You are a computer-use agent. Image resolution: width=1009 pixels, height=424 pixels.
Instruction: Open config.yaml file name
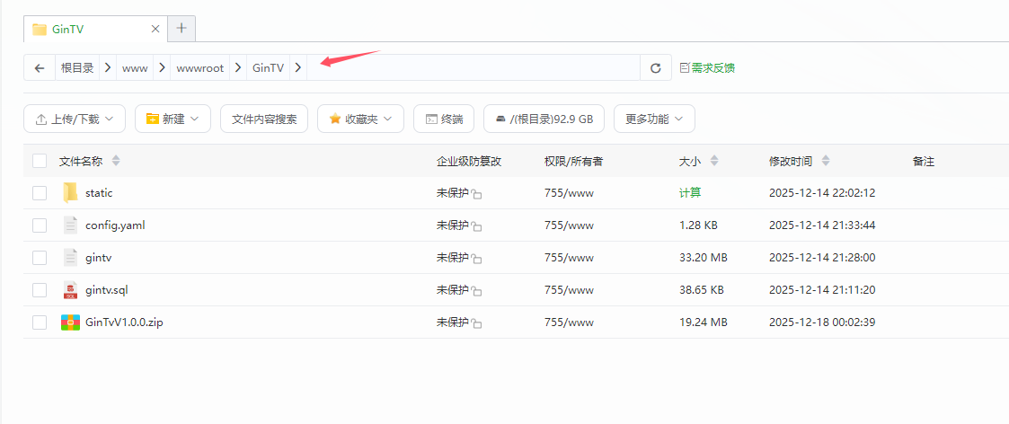[x=115, y=225]
